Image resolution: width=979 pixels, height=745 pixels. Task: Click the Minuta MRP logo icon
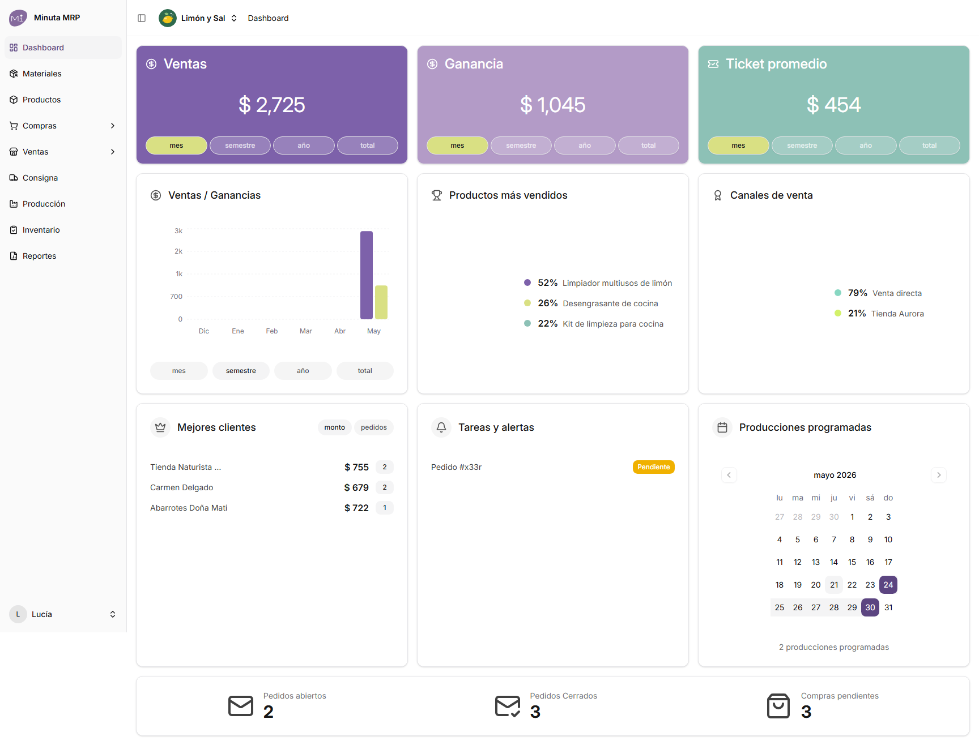coord(18,18)
